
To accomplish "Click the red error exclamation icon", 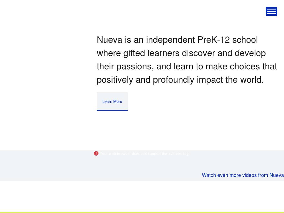I will (96, 153).
